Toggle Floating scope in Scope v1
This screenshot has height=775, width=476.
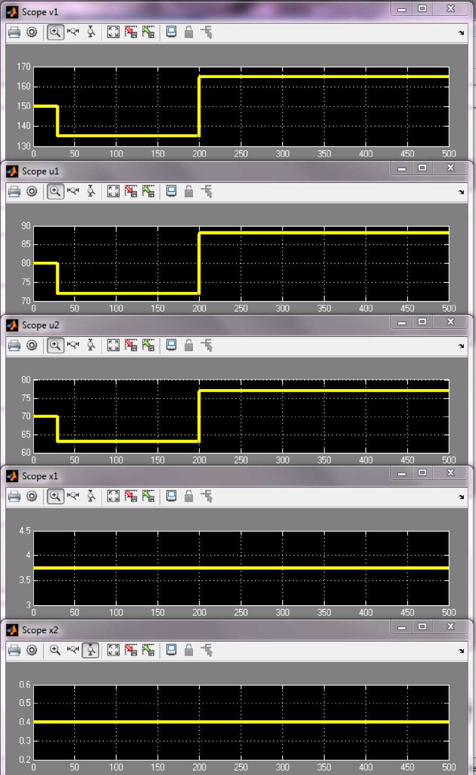171,32
